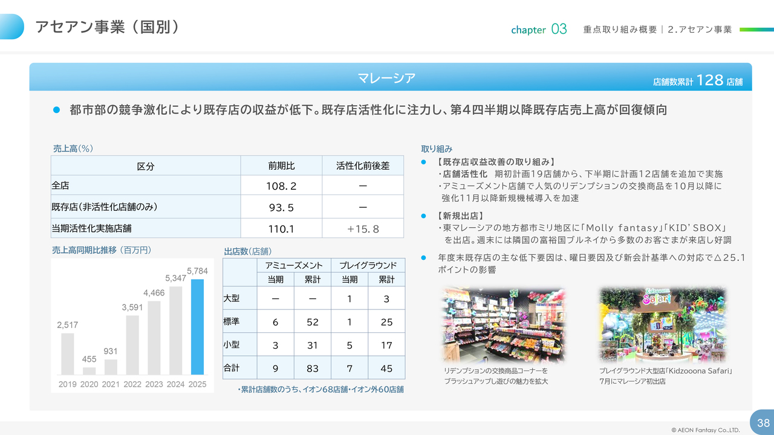The height and width of the screenshot is (435, 774).
Task: Select the 活性化前後差 column header
Action: 362,166
